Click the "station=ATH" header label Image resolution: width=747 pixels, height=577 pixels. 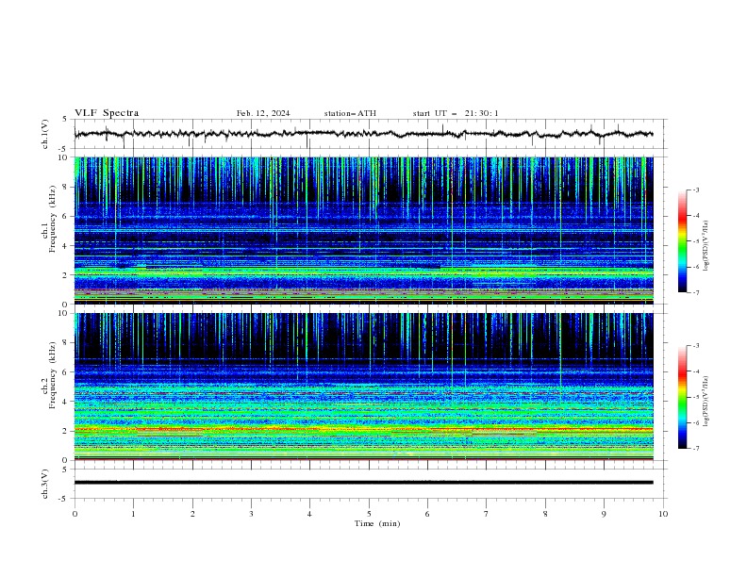click(x=350, y=113)
